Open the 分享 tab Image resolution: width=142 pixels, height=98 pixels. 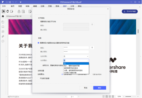(72, 6)
